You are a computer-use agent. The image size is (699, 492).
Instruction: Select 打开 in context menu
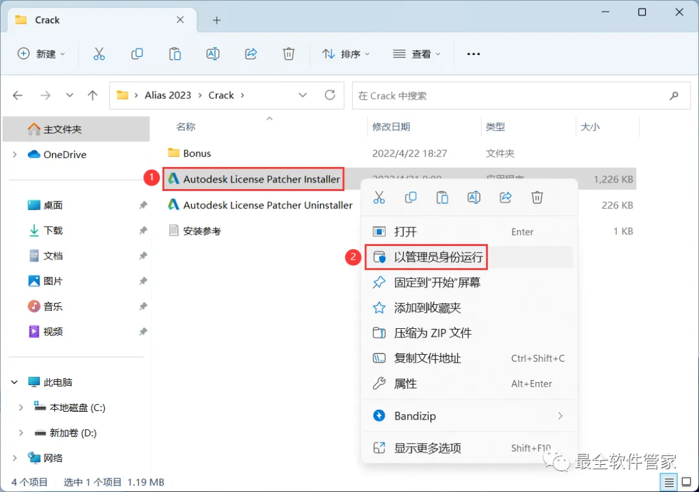point(469,232)
